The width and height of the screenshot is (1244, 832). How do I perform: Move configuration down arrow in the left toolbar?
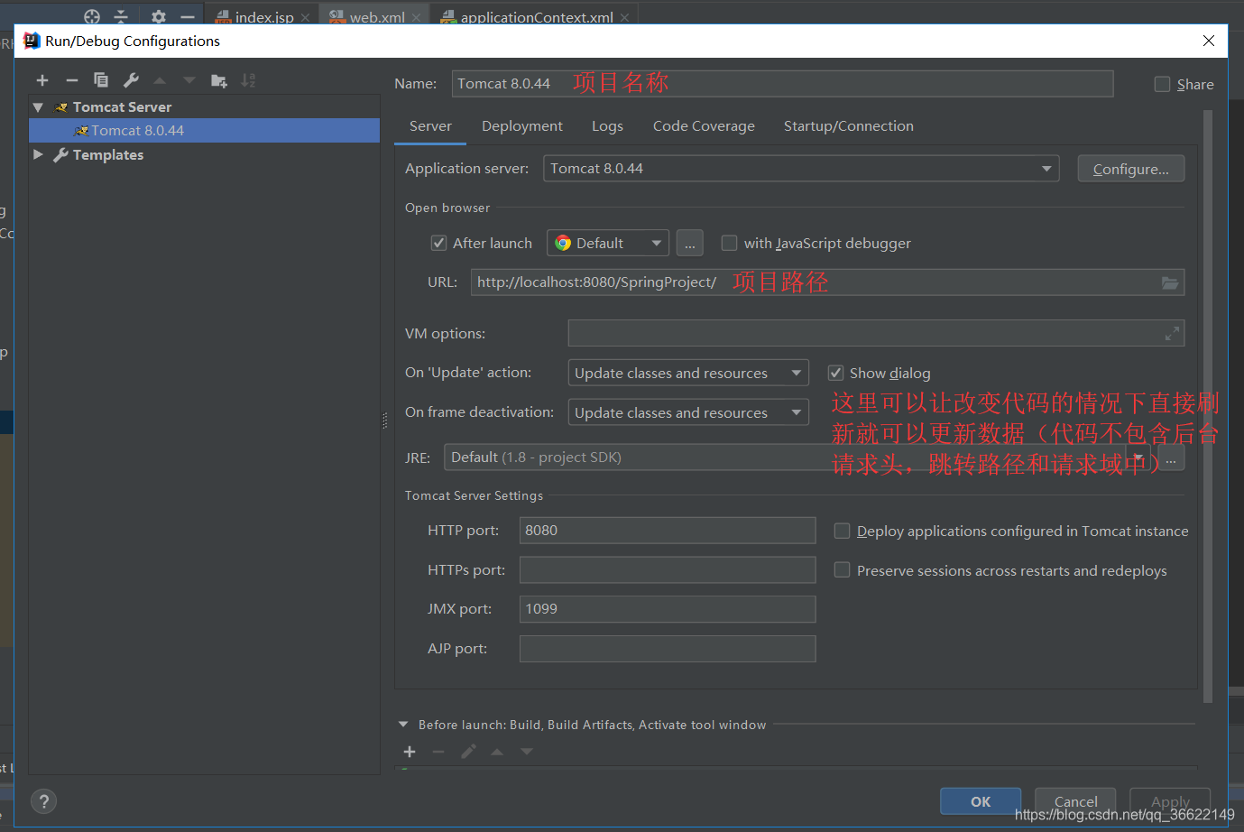pos(189,80)
